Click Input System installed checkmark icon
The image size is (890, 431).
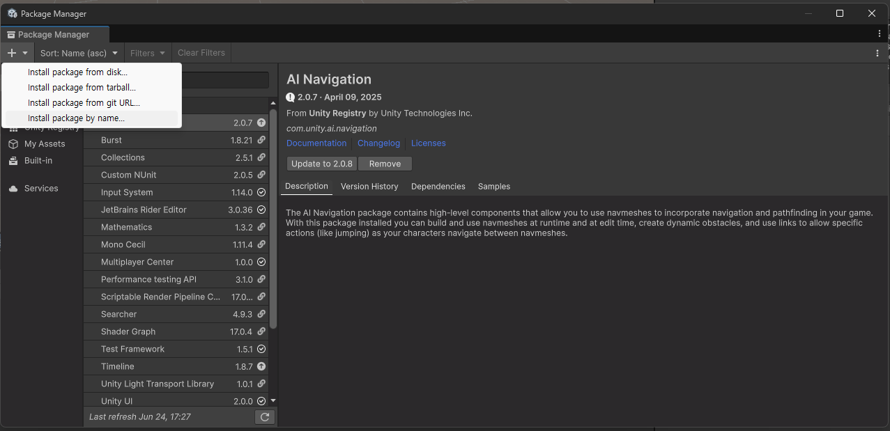261,192
